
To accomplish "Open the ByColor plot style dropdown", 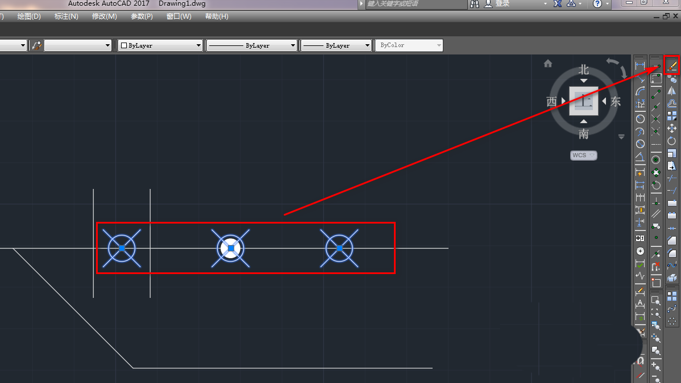I will pyautogui.click(x=409, y=45).
